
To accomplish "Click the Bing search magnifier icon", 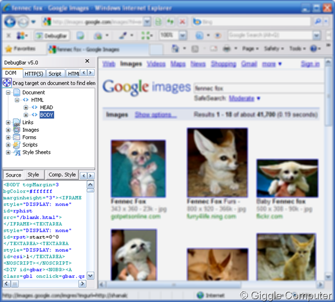I will (x=318, y=22).
